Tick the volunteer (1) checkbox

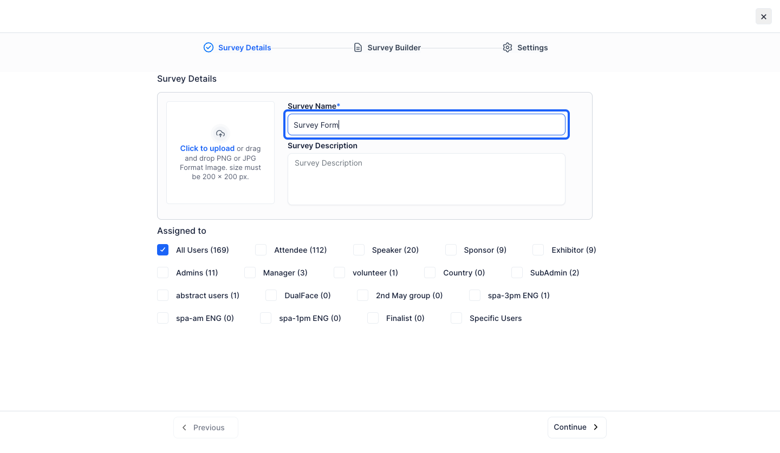coord(339,273)
